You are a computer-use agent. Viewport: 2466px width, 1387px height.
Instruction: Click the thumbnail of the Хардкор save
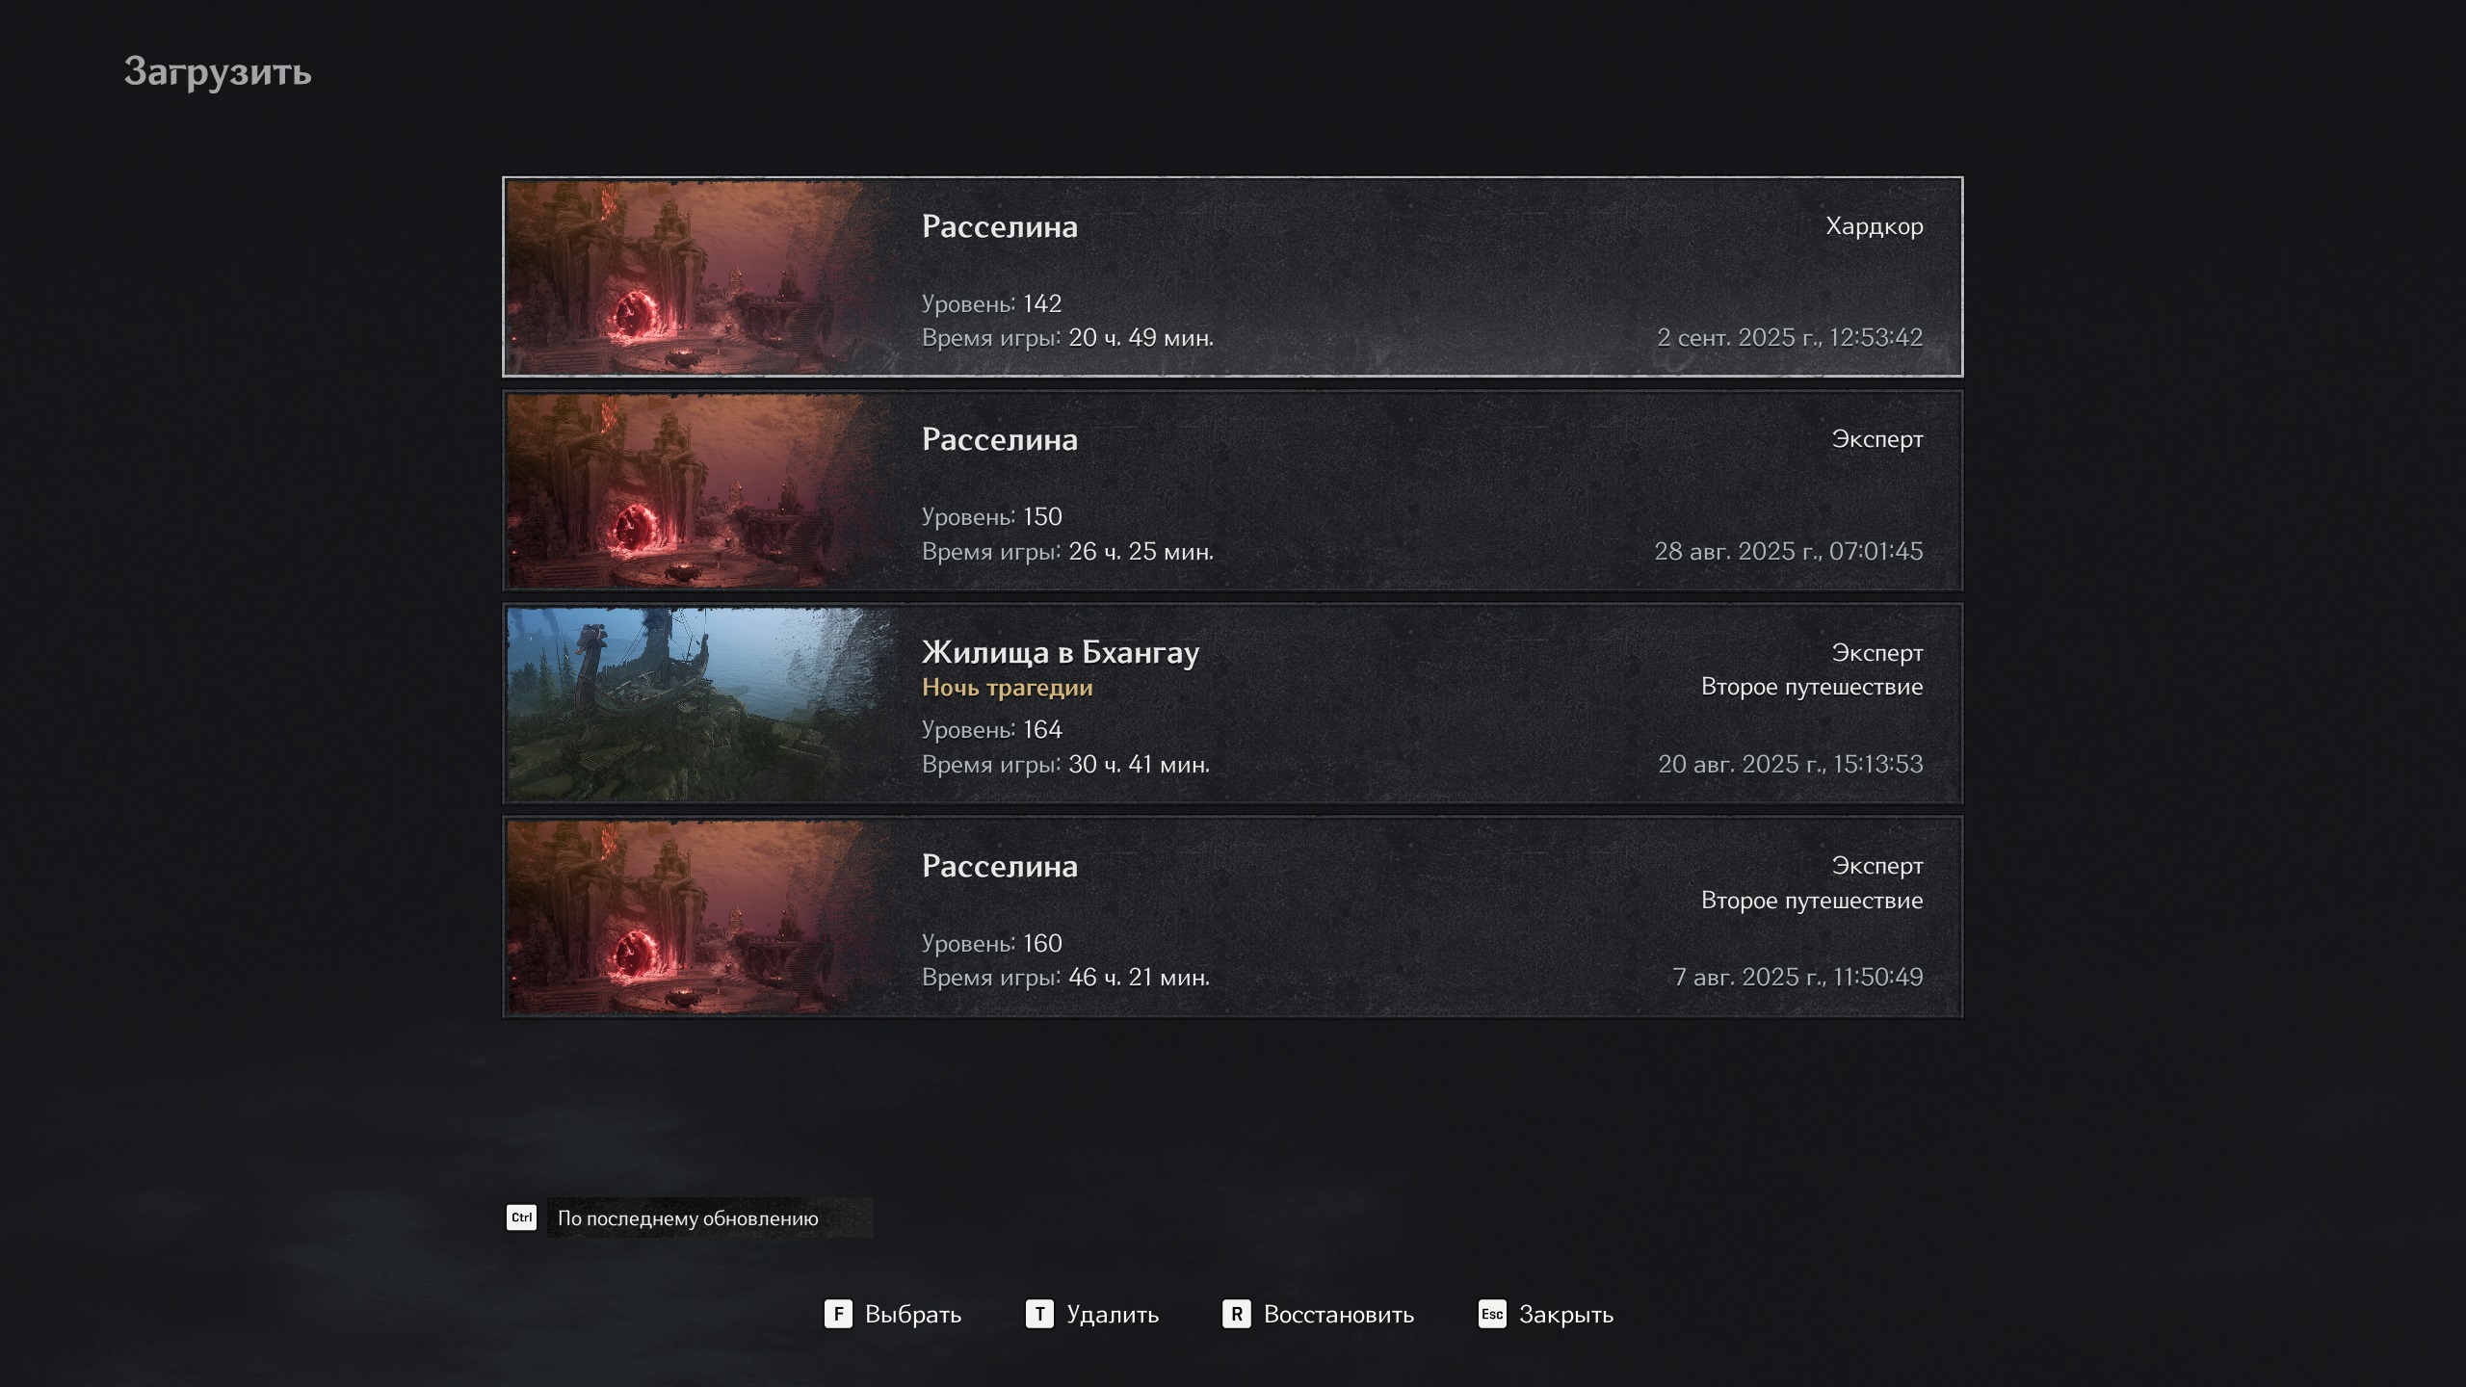[x=698, y=277]
